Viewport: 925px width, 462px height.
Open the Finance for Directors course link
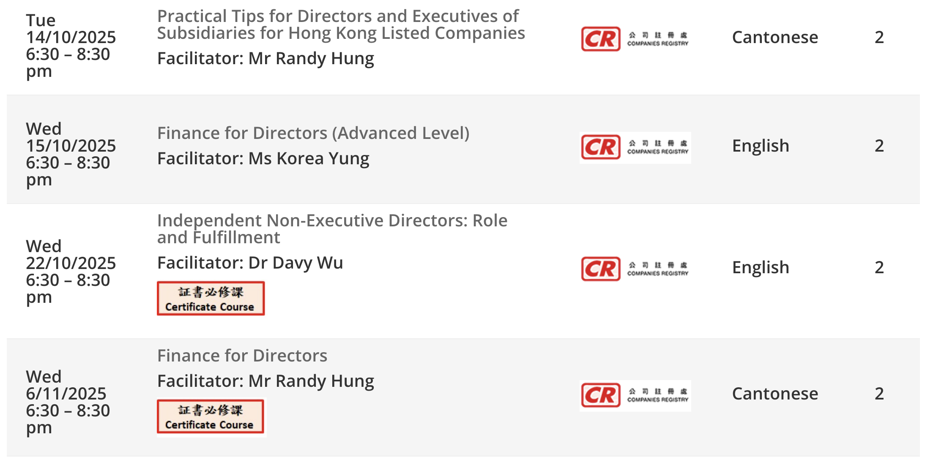point(242,356)
